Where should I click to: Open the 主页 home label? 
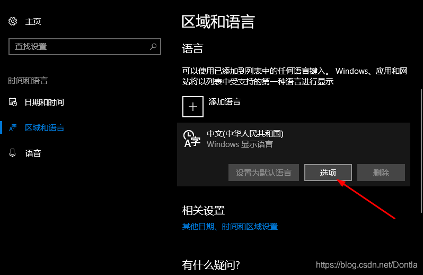click(33, 21)
